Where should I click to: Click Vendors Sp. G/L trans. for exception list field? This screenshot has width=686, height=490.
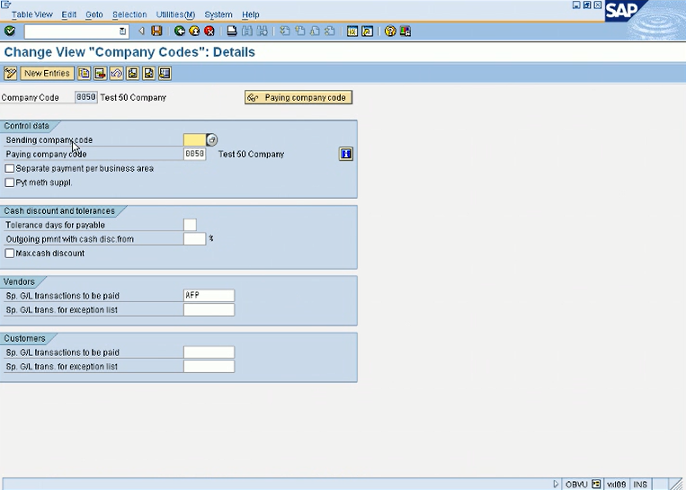(x=209, y=310)
